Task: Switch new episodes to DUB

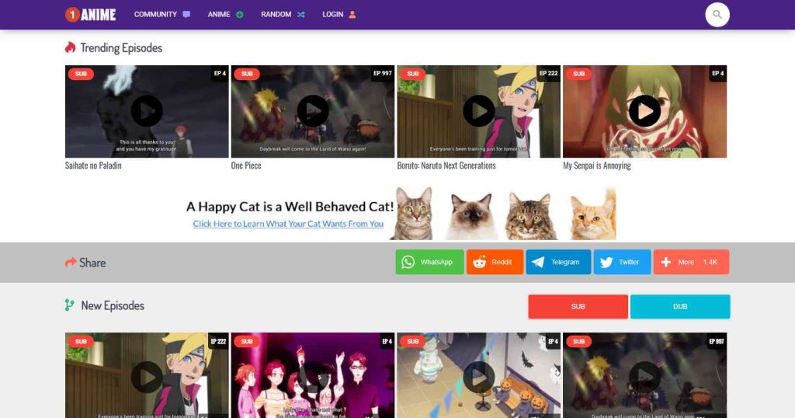Action: tap(680, 306)
